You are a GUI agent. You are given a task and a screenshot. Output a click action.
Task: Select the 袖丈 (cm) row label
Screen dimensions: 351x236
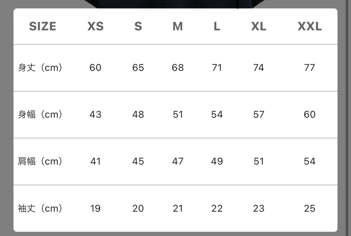pyautogui.click(x=40, y=209)
